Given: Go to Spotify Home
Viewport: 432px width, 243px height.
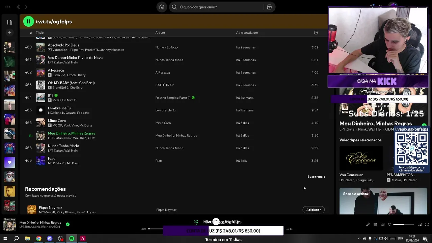Looking at the screenshot, I should tap(162, 7).
